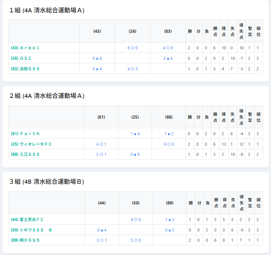
Task: Open the Ａｒｂｏｌ team link
Action: (25, 48)
